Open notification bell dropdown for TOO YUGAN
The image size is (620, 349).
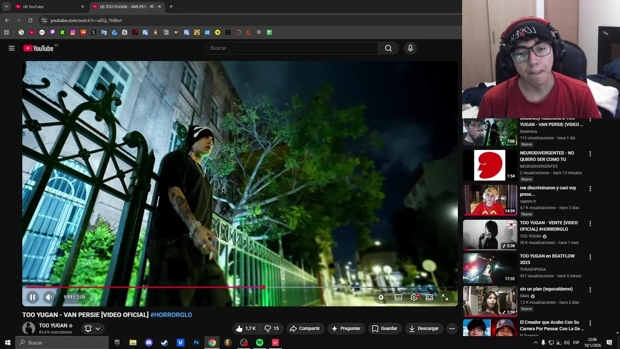click(93, 329)
